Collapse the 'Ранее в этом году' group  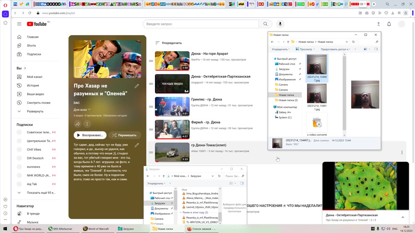pos(181,212)
